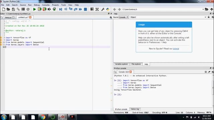Select the Console 10/A tab
The height and width of the screenshot is (120, 214).
pos(124,72)
